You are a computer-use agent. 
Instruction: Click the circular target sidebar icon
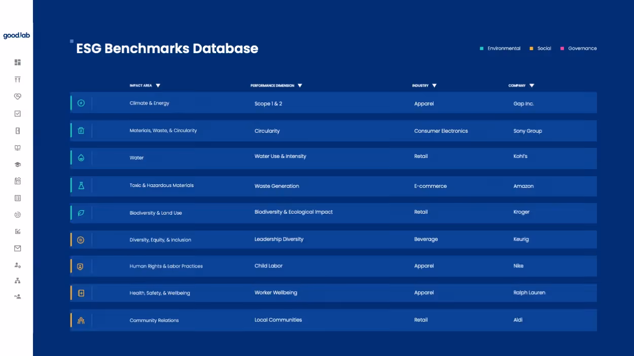click(x=18, y=215)
